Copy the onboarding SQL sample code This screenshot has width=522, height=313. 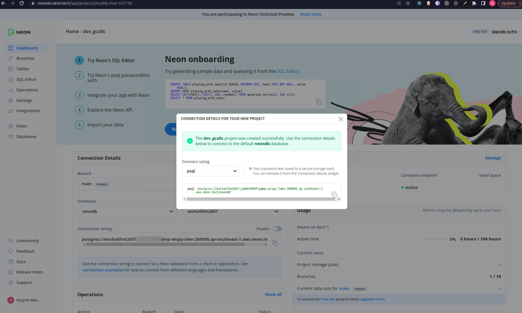pos(318,102)
